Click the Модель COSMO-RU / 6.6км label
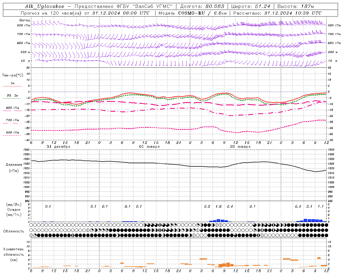 point(193,13)
